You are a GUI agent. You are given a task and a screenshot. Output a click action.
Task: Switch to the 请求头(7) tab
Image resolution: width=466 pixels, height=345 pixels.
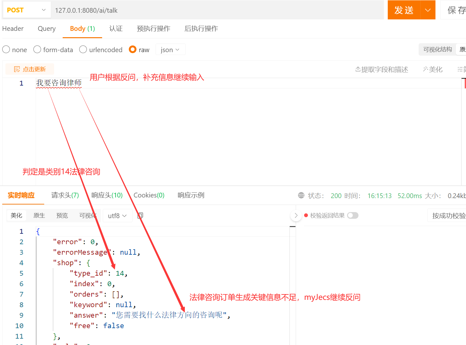[x=65, y=195]
